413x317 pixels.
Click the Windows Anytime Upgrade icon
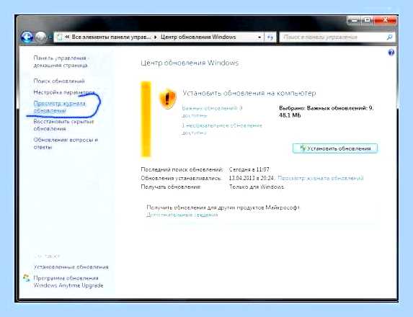pyautogui.click(x=27, y=278)
